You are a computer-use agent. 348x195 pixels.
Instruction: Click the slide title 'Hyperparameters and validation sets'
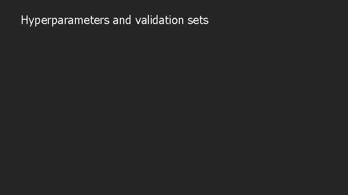pos(115,20)
